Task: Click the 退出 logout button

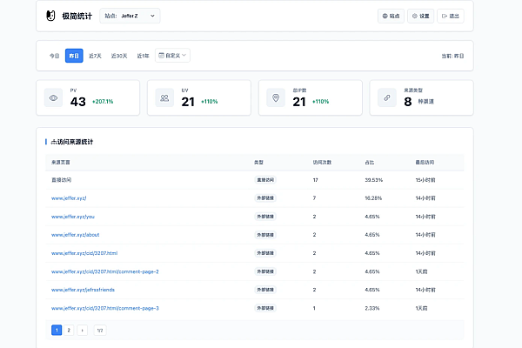Action: [451, 16]
